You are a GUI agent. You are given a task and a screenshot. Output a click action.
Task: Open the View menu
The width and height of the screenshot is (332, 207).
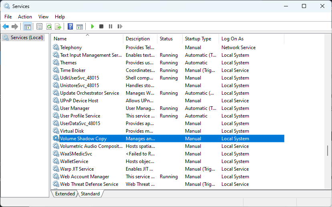(x=43, y=17)
